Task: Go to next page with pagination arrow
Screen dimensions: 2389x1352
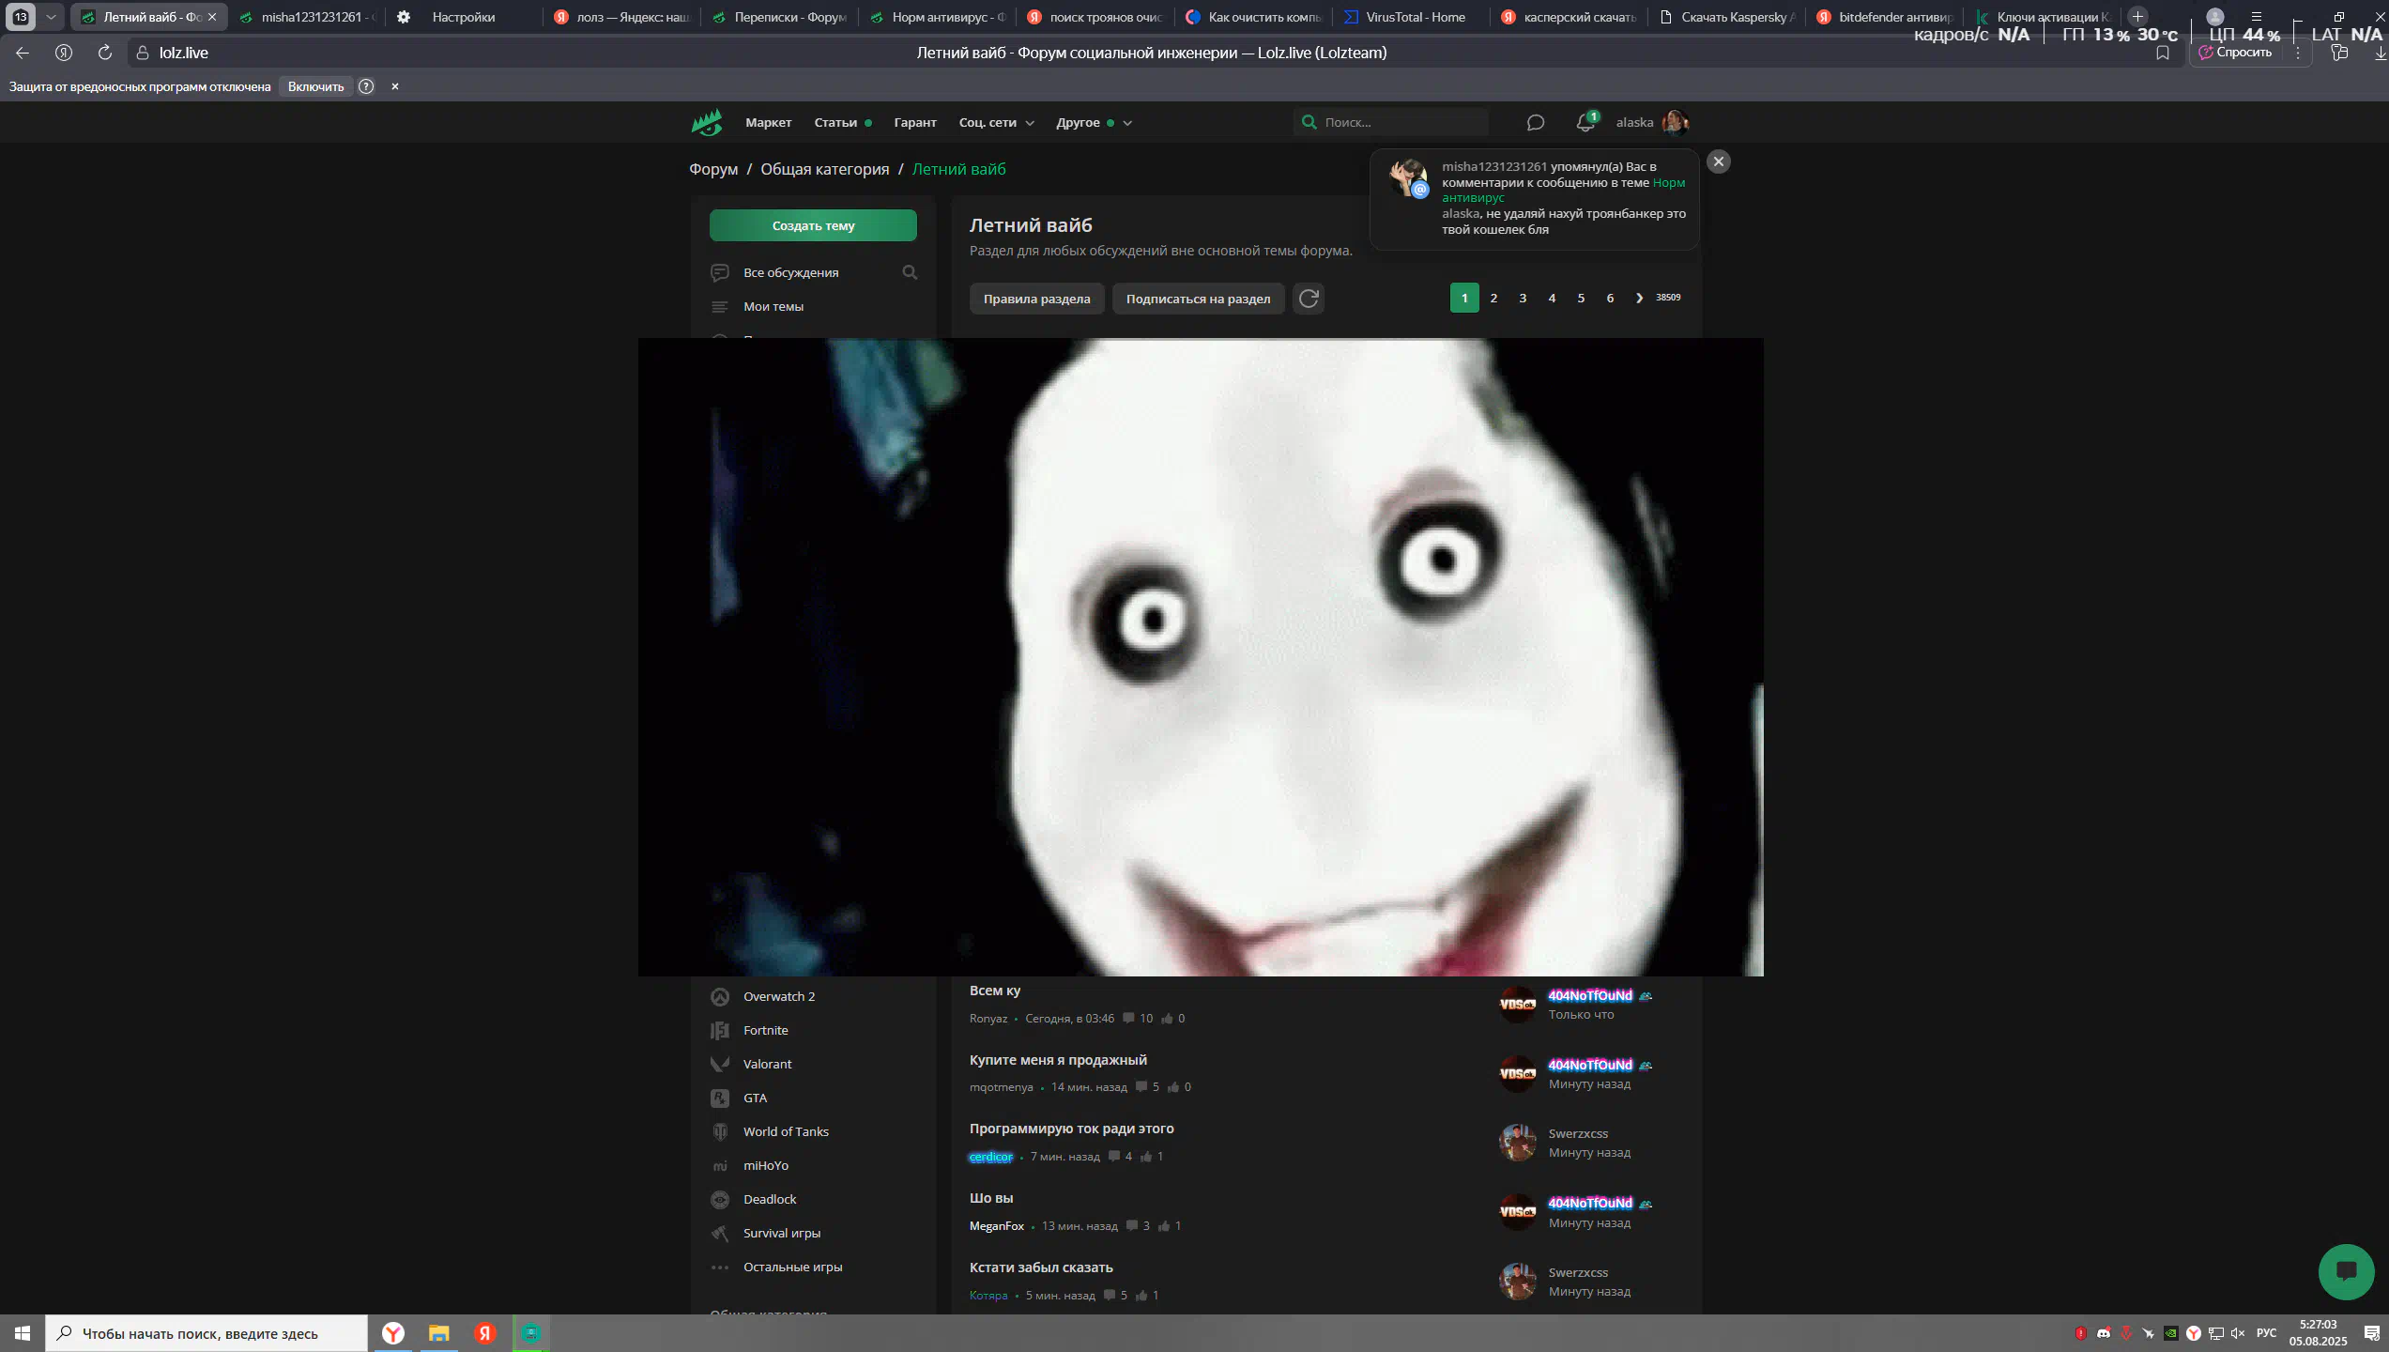Action: [1639, 298]
